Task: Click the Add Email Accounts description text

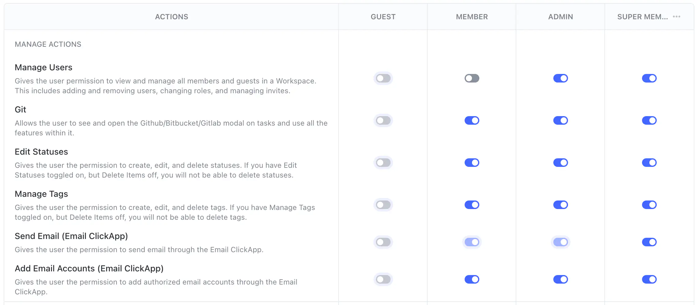Action: point(156,287)
